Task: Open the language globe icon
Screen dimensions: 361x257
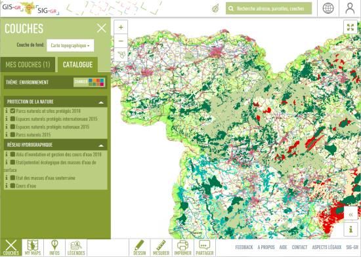Action: (328, 9)
